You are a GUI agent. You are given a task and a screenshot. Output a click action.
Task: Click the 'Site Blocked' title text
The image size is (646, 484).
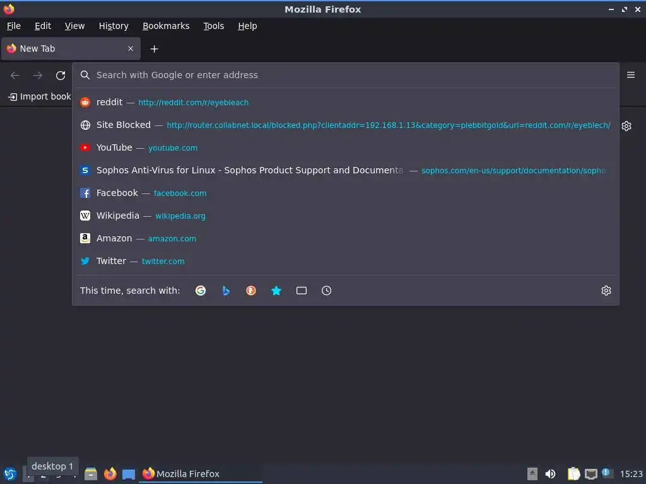pos(124,125)
